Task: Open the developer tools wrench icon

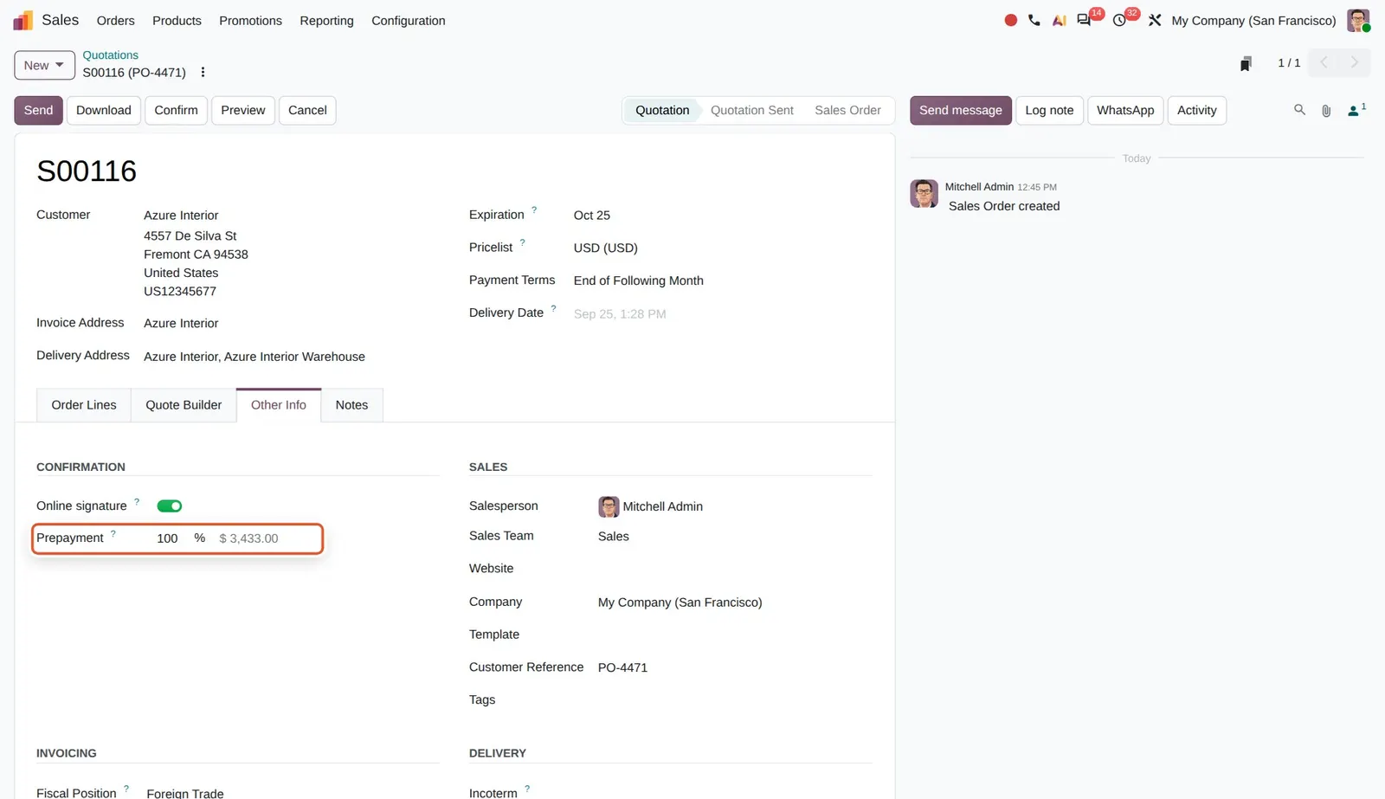Action: pyautogui.click(x=1155, y=20)
